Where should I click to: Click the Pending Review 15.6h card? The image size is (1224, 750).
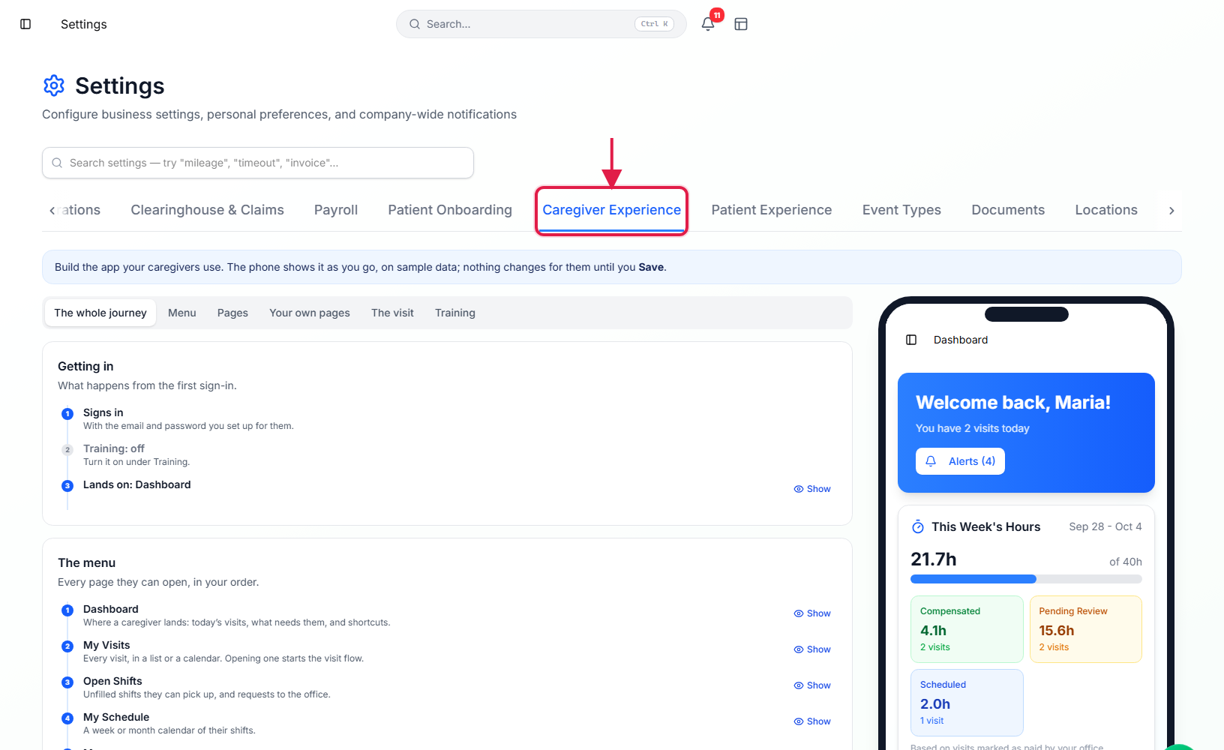click(x=1086, y=629)
